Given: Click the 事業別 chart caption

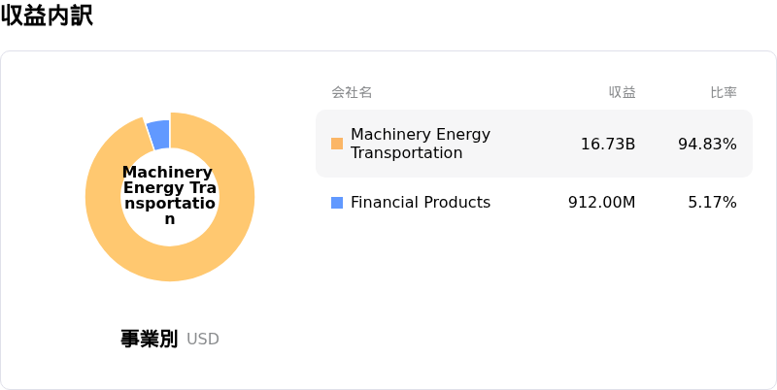Looking at the screenshot, I should 149,339.
